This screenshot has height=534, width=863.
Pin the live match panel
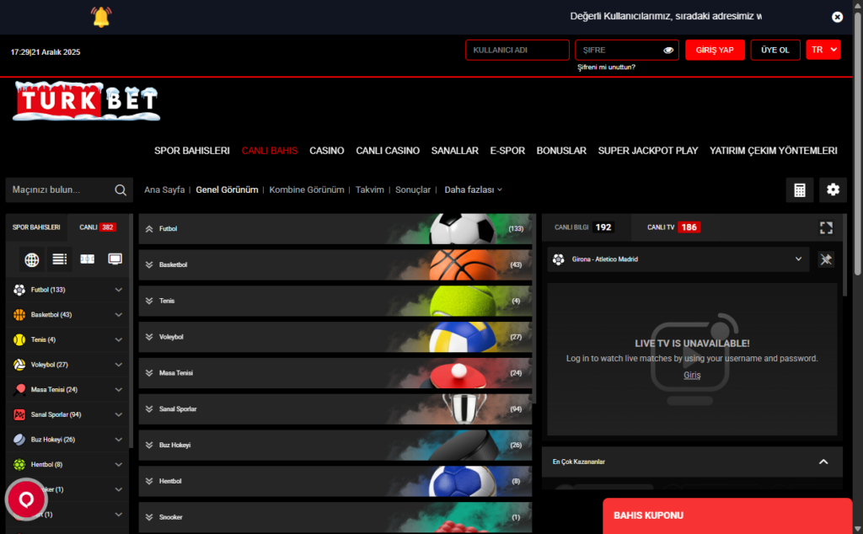tap(826, 259)
